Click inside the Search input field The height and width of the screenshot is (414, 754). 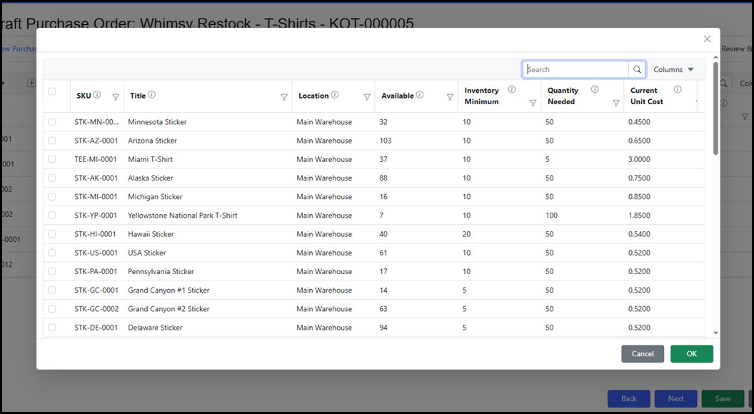[575, 69]
